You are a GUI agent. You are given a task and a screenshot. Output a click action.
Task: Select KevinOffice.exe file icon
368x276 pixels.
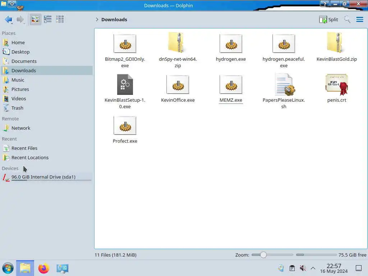tap(178, 84)
